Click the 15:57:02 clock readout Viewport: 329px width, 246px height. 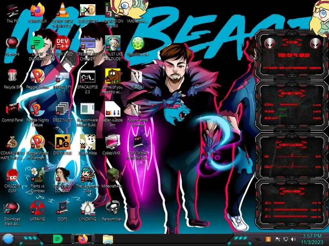click(x=293, y=55)
